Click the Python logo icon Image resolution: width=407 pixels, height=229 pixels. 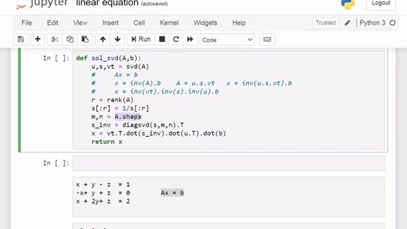[348, 4]
